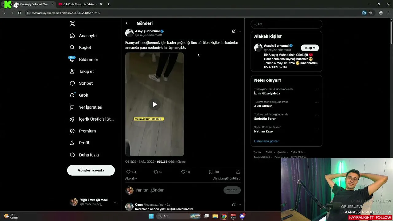Click Grok icon on Asayiş Berkemal's post
Viewport: 393px width, 221px height.
pyautogui.click(x=234, y=31)
